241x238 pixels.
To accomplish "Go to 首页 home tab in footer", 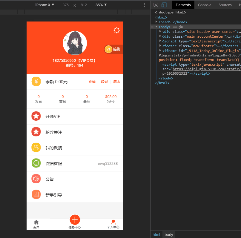I will 36,224.
